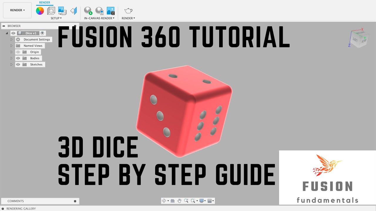Click the Bodies tree label
This screenshot has width=376, height=211.
coord(35,58)
